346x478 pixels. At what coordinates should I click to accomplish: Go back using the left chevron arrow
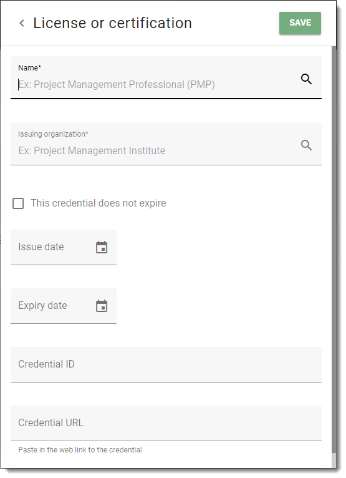[x=22, y=23]
